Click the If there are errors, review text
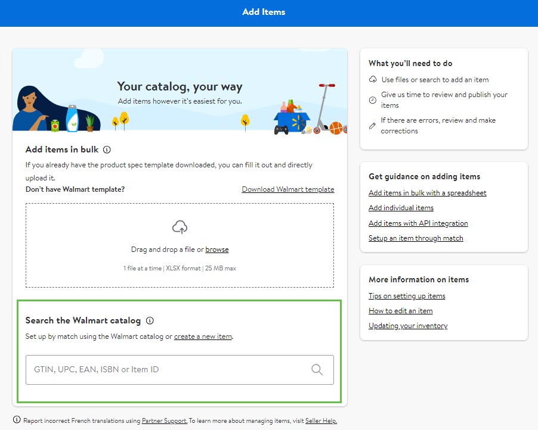This screenshot has height=430, width=538. [x=438, y=126]
